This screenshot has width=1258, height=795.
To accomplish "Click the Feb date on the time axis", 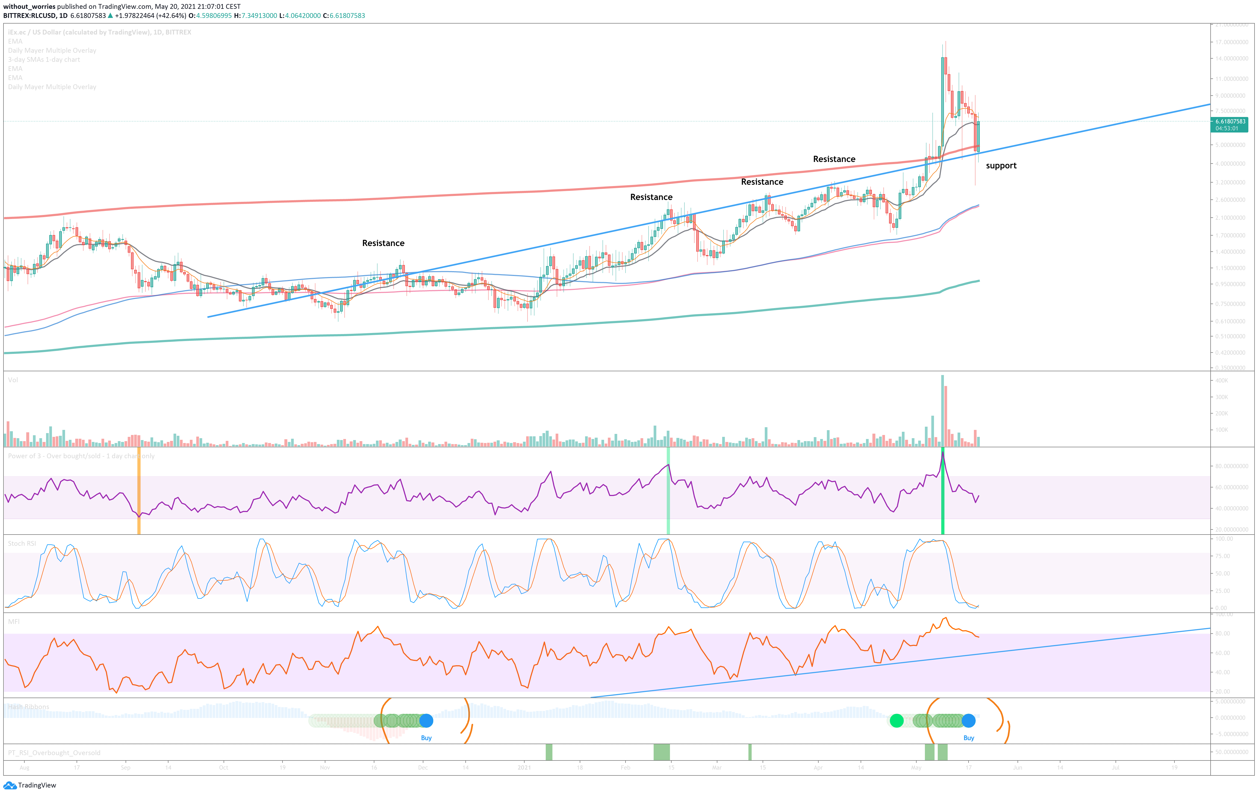I will [625, 767].
